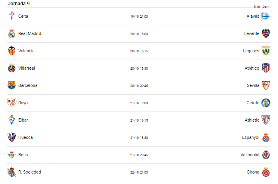Click the Real Madrid crest icon
This screenshot has height=184, width=278.
tap(11, 33)
